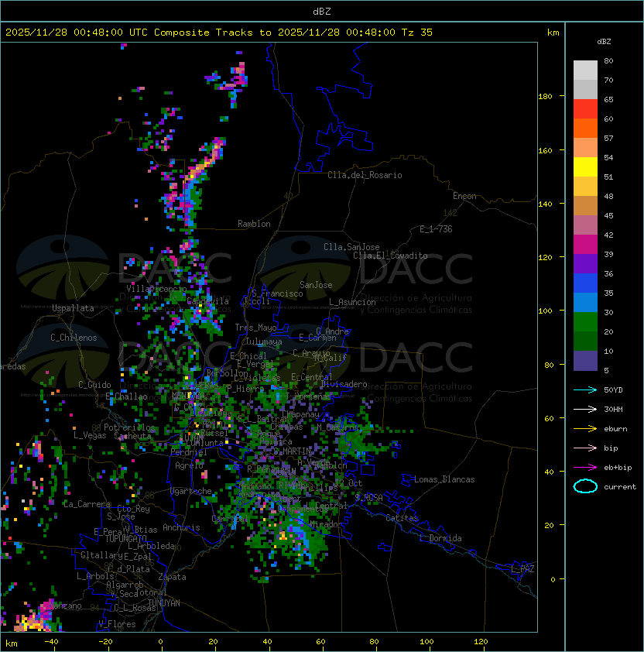644x652 pixels.
Task: Click the 'Villavicencio' map label
Action: click(156, 288)
